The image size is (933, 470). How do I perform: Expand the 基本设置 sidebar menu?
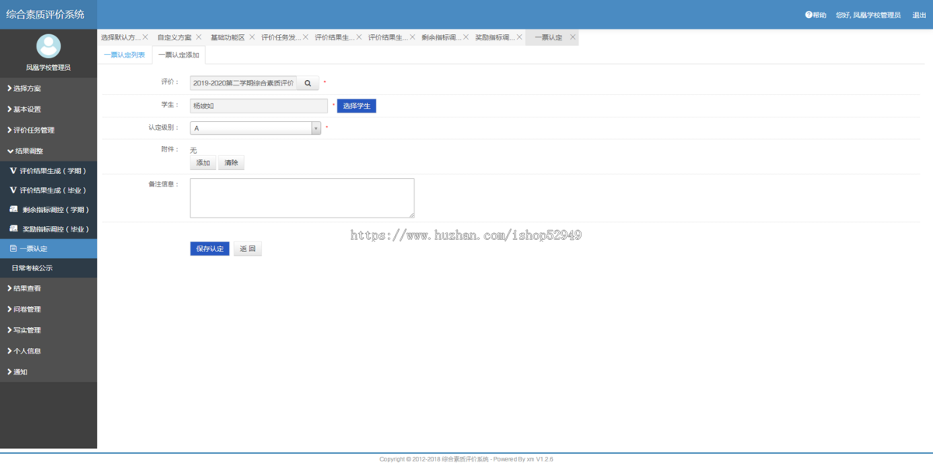pyautogui.click(x=48, y=109)
